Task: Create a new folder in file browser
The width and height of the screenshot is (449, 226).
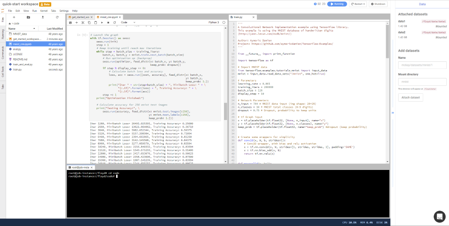Action: (29, 17)
